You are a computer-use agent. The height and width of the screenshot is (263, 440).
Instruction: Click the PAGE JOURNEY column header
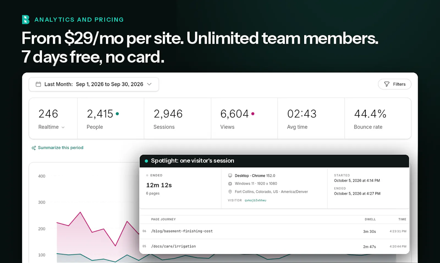tap(163, 219)
